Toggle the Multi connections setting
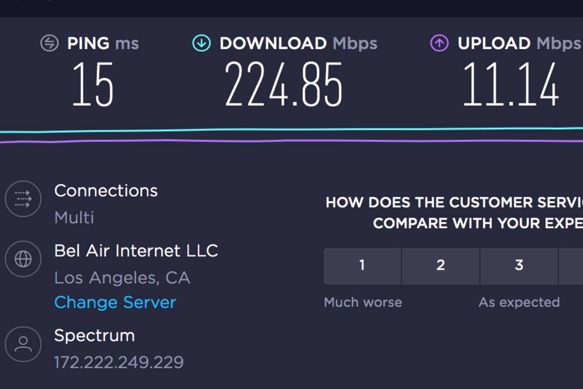Screen dimensions: 583x389 click(74, 218)
